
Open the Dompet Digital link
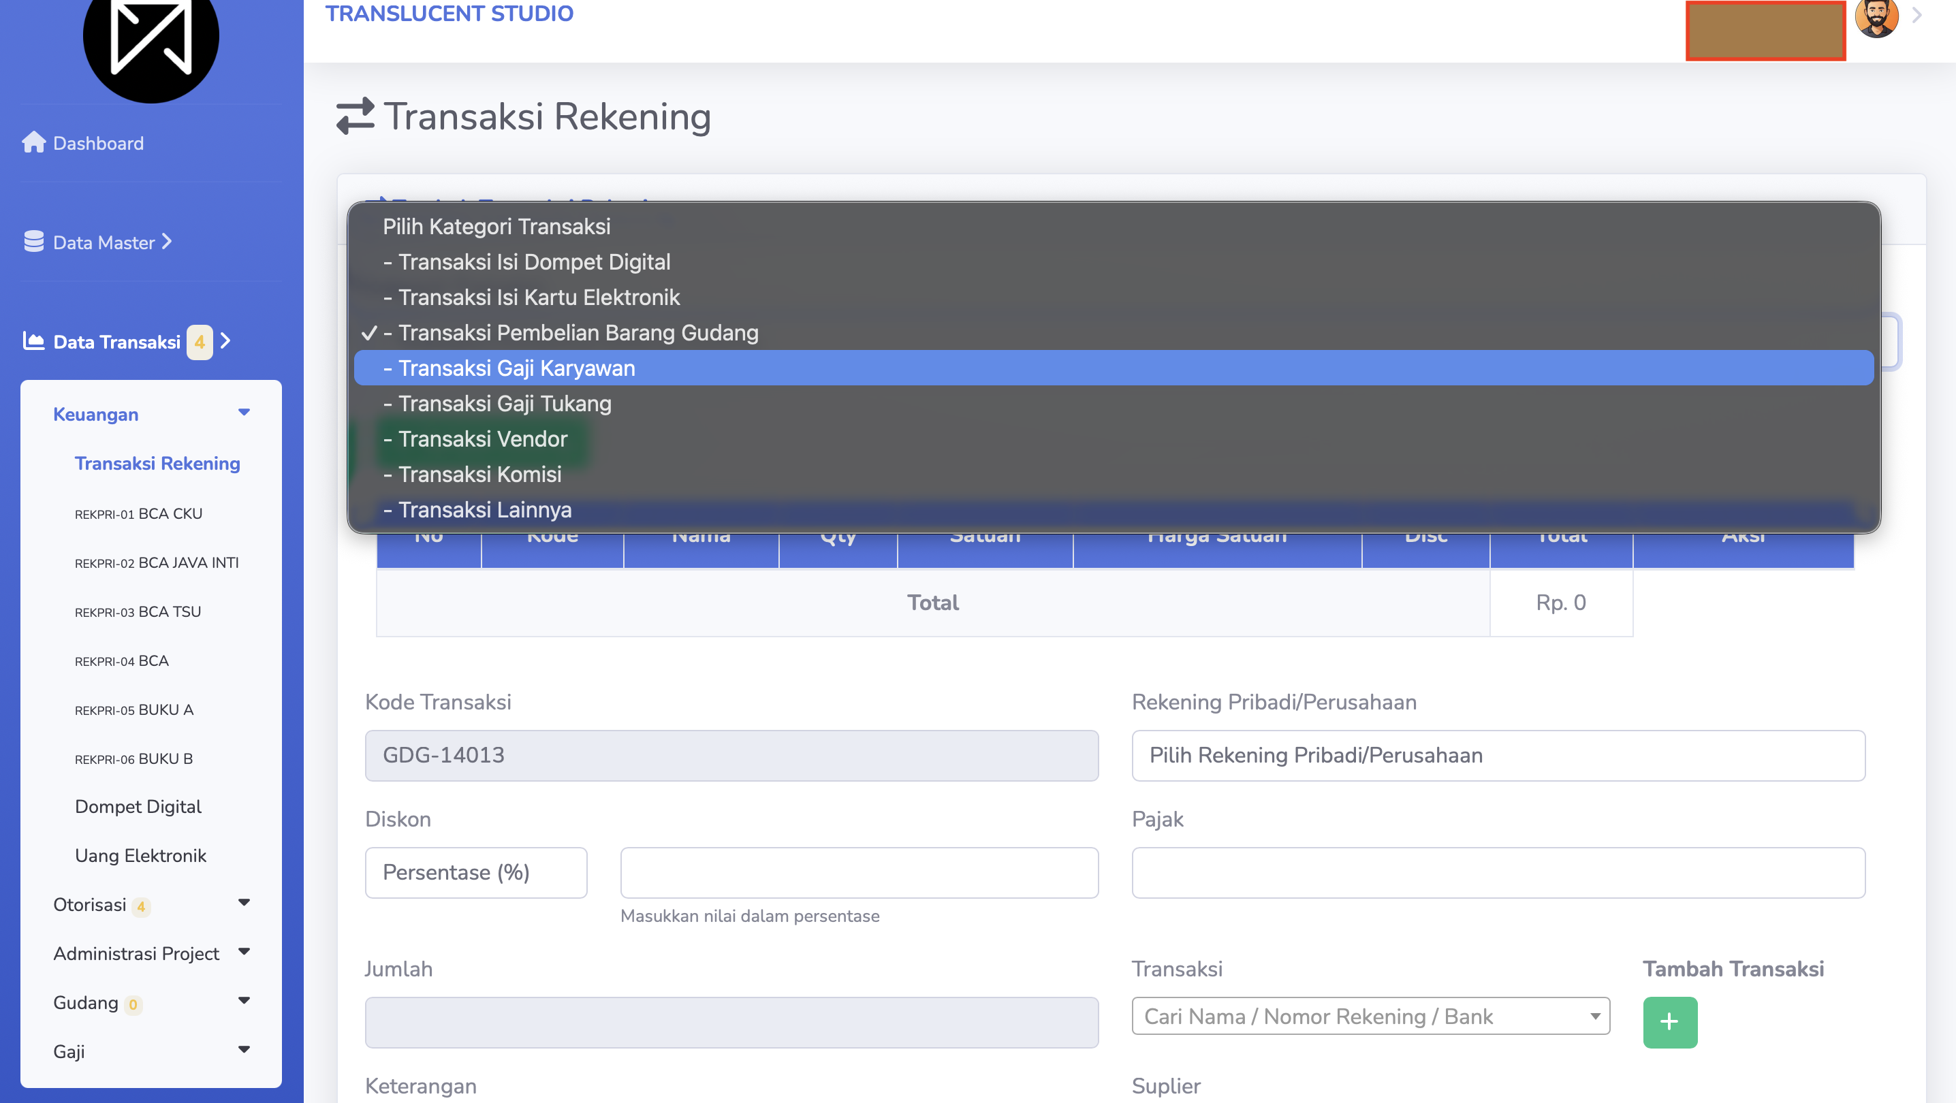tap(138, 806)
